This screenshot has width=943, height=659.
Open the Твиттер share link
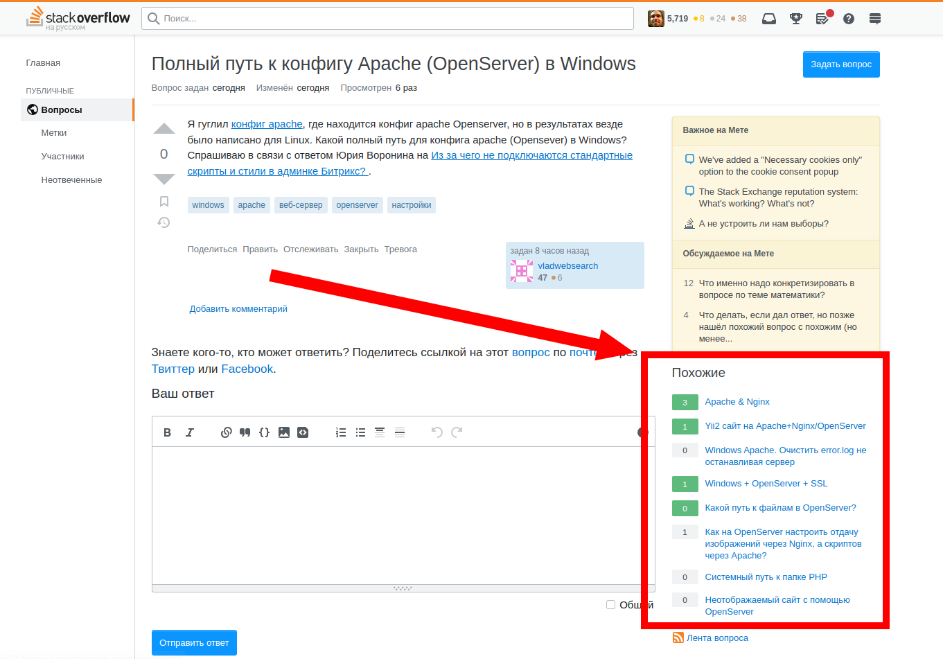[x=173, y=369]
